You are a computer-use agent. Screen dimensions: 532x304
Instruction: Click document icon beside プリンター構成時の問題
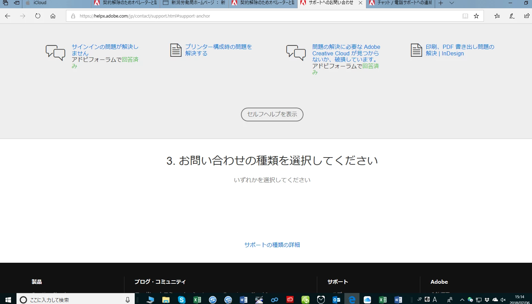tap(176, 50)
